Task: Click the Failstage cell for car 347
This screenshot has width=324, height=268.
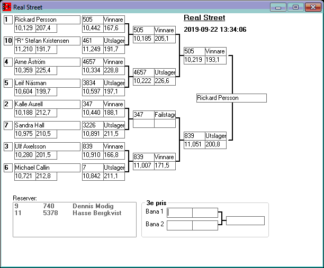Action: (165, 115)
